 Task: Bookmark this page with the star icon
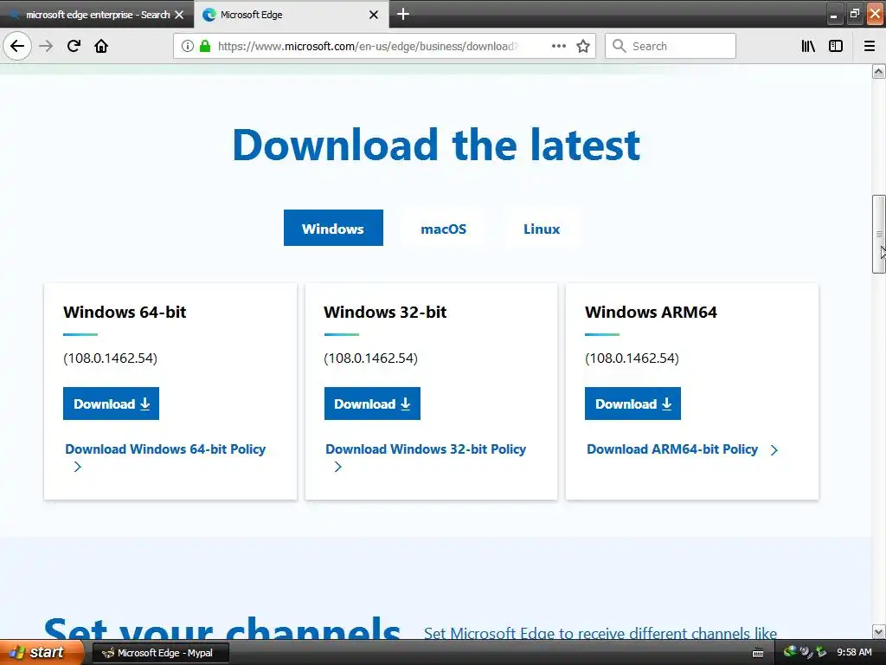click(x=583, y=47)
